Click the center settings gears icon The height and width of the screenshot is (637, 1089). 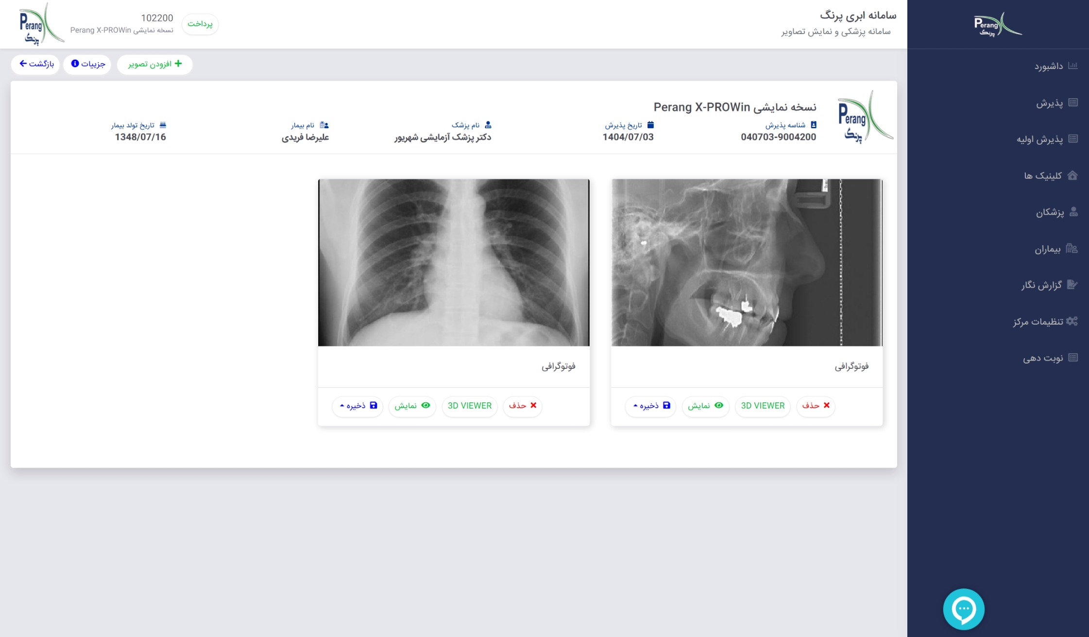pyautogui.click(x=1072, y=321)
